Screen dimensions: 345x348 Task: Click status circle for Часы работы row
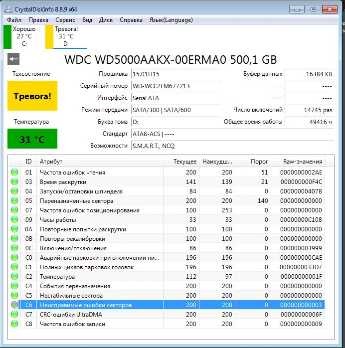[x=14, y=220]
